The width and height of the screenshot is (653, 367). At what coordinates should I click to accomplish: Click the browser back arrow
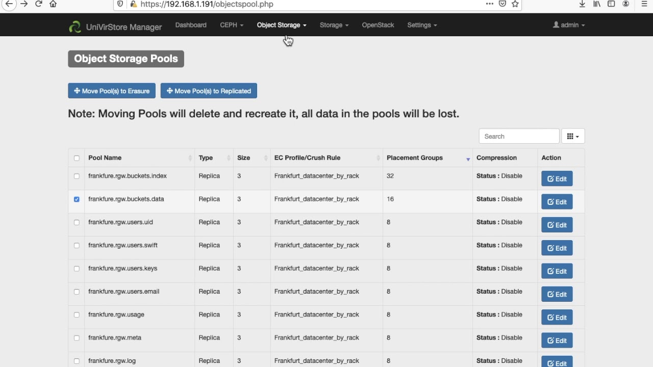[9, 4]
